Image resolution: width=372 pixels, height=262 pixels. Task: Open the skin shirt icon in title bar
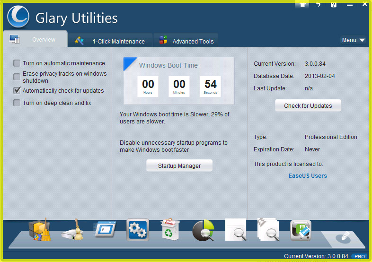point(302,5)
